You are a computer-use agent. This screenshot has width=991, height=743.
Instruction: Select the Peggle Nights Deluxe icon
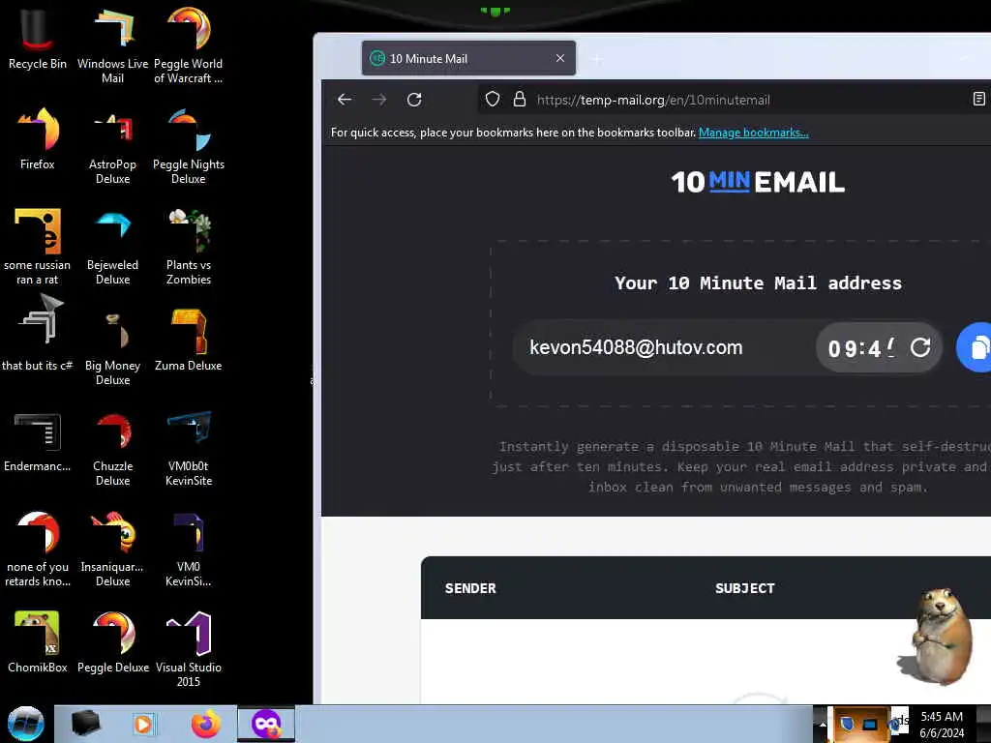(x=189, y=147)
